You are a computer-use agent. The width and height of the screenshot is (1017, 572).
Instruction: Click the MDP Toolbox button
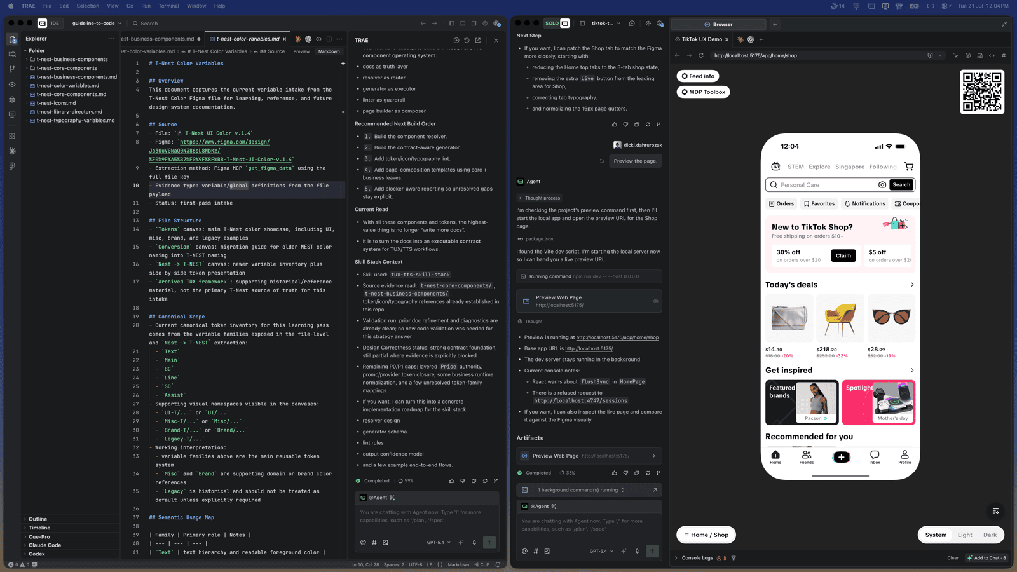tap(703, 92)
